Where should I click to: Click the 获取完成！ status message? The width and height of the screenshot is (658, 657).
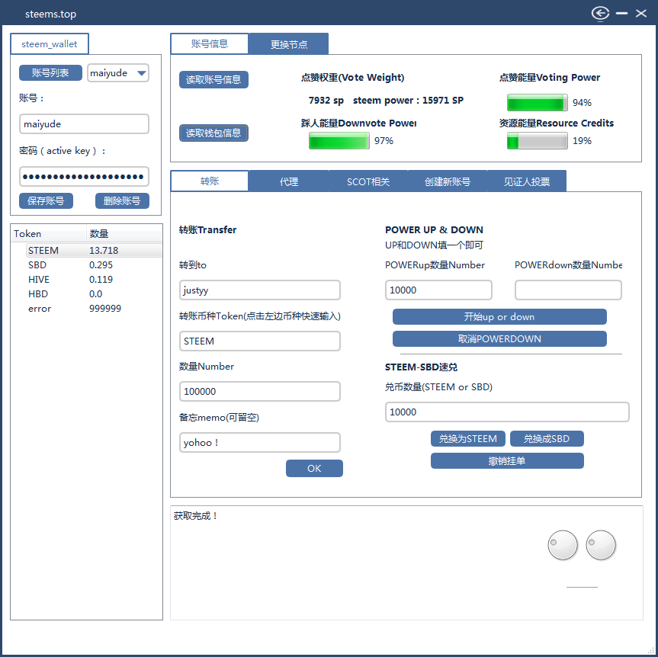pos(196,516)
